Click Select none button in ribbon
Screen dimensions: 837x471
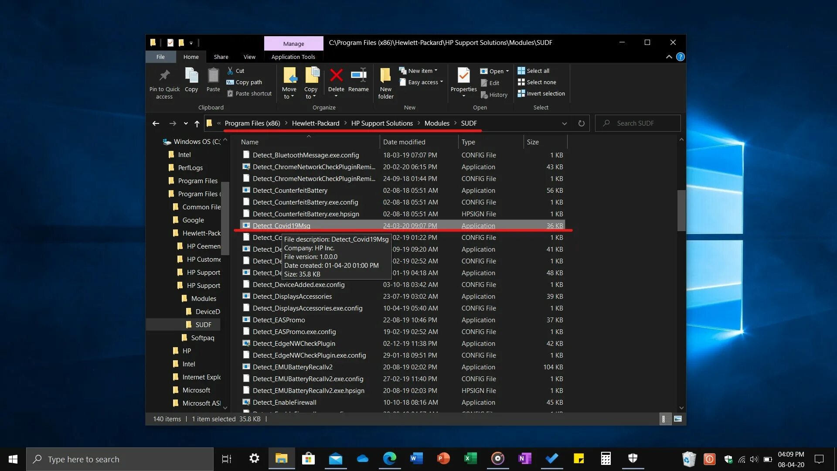pyautogui.click(x=541, y=82)
